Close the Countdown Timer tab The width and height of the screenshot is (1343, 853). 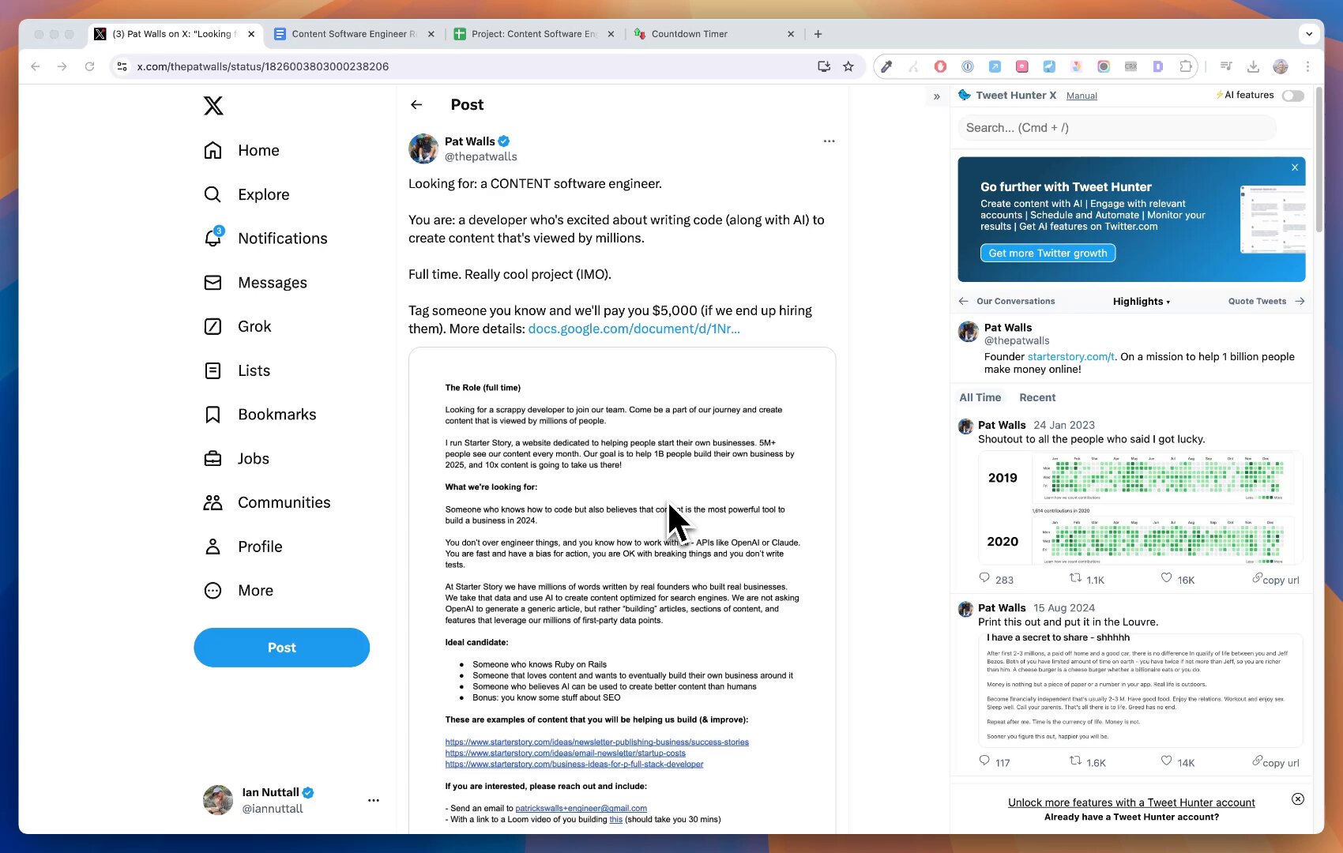coord(791,34)
